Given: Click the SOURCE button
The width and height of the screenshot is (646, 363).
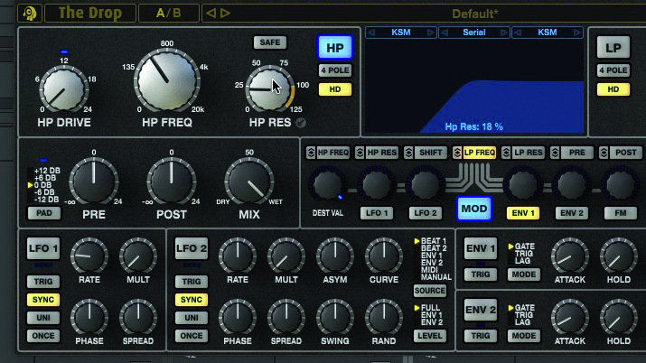Looking at the screenshot, I should (430, 291).
